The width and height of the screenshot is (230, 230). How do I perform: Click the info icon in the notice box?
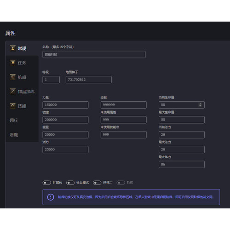click(51, 197)
